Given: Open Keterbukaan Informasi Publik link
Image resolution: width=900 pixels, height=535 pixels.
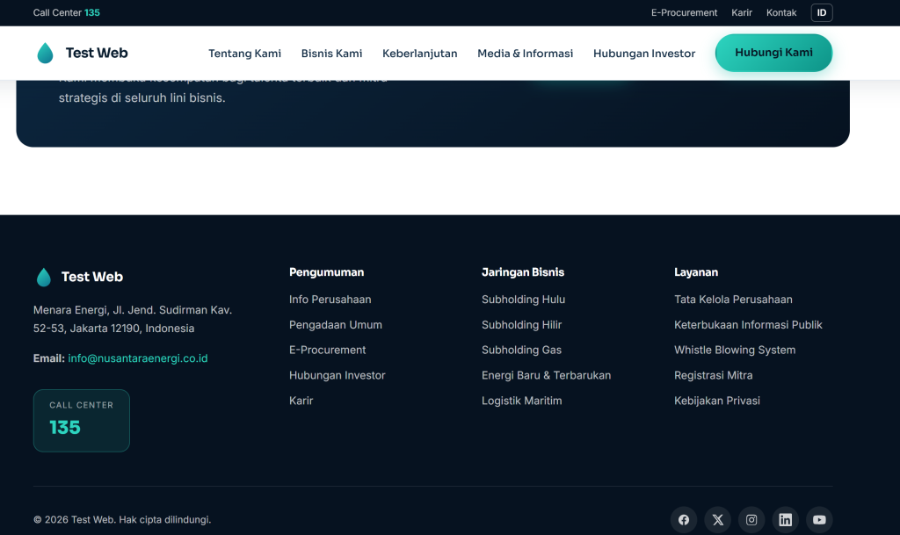Looking at the screenshot, I should point(748,324).
